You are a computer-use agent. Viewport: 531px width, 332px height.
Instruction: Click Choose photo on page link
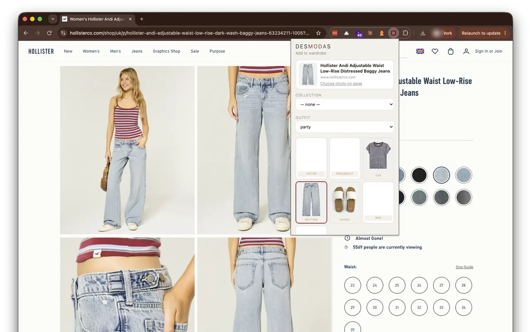[x=341, y=83]
